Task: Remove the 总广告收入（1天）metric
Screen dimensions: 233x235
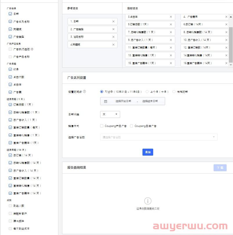Action: pos(171,40)
